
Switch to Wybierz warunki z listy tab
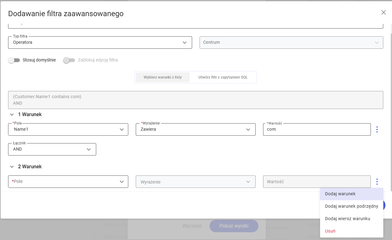(x=163, y=77)
